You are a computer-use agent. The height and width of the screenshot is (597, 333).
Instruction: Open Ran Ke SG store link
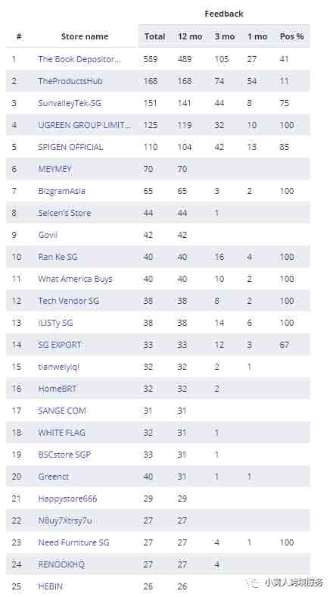(x=58, y=257)
